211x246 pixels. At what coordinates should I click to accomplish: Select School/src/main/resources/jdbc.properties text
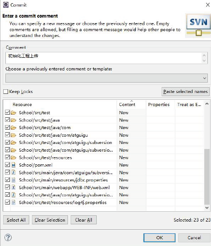[x=63, y=180]
